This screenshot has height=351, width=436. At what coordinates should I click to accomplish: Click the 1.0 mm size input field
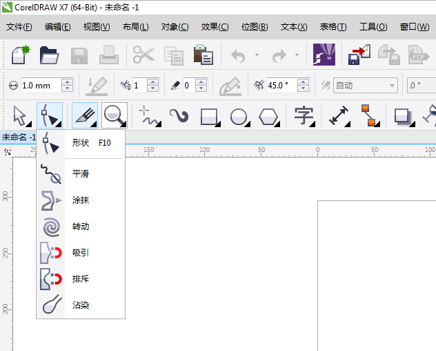[40, 86]
